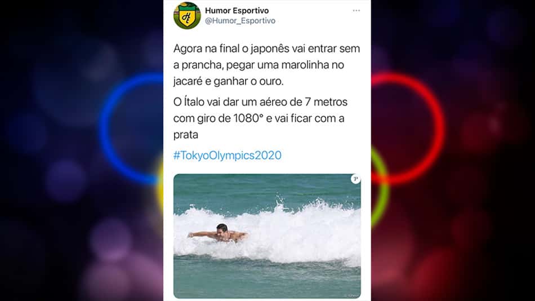Screen dimensions: 535x301
Task: Click the word 'prata' in tweet text
Action: (x=186, y=135)
